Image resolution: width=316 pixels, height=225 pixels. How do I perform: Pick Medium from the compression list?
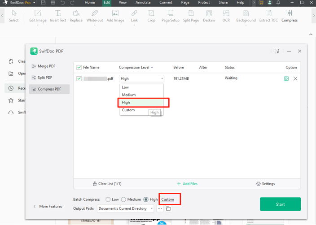[141, 95]
